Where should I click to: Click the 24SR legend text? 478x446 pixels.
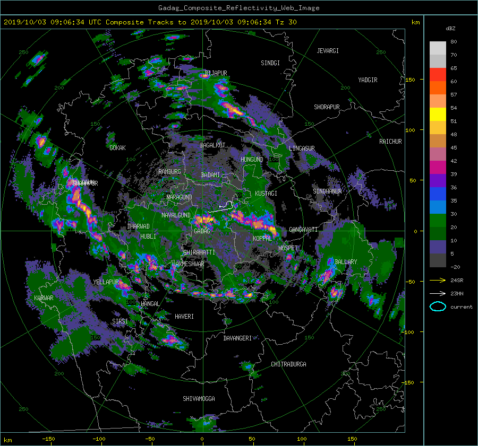457,281
